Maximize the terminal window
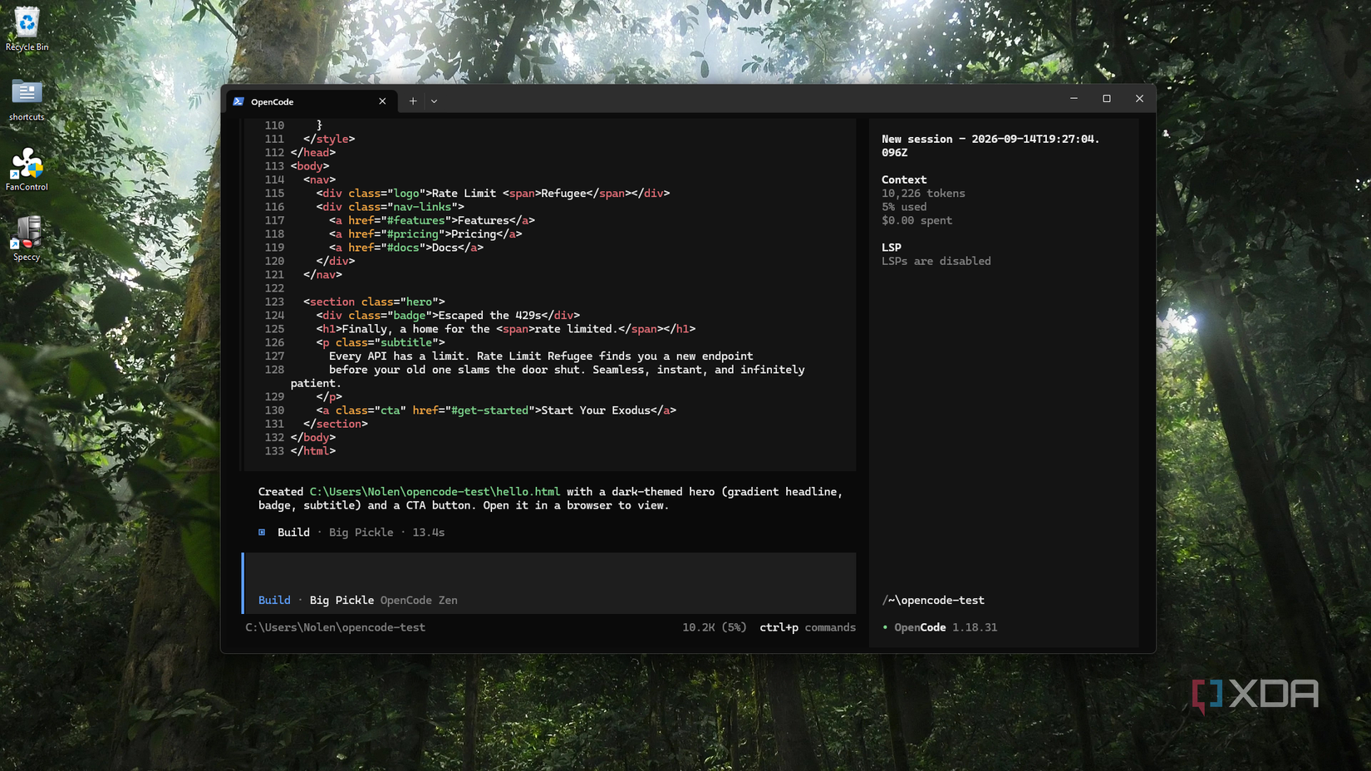 pyautogui.click(x=1107, y=98)
